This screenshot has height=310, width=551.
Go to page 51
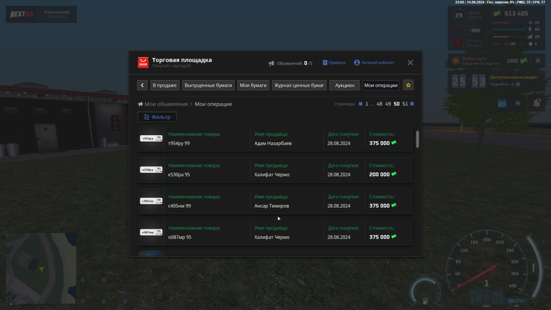(405, 104)
